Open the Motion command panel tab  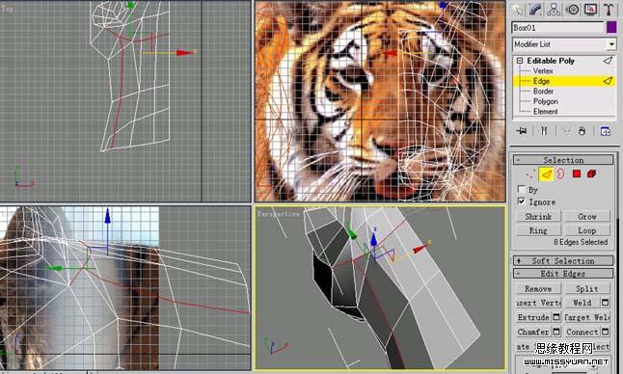pos(573,9)
